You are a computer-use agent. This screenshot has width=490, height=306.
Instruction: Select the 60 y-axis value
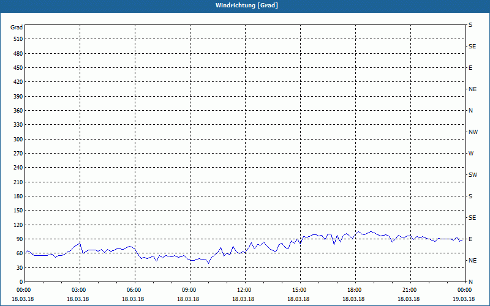point(20,253)
